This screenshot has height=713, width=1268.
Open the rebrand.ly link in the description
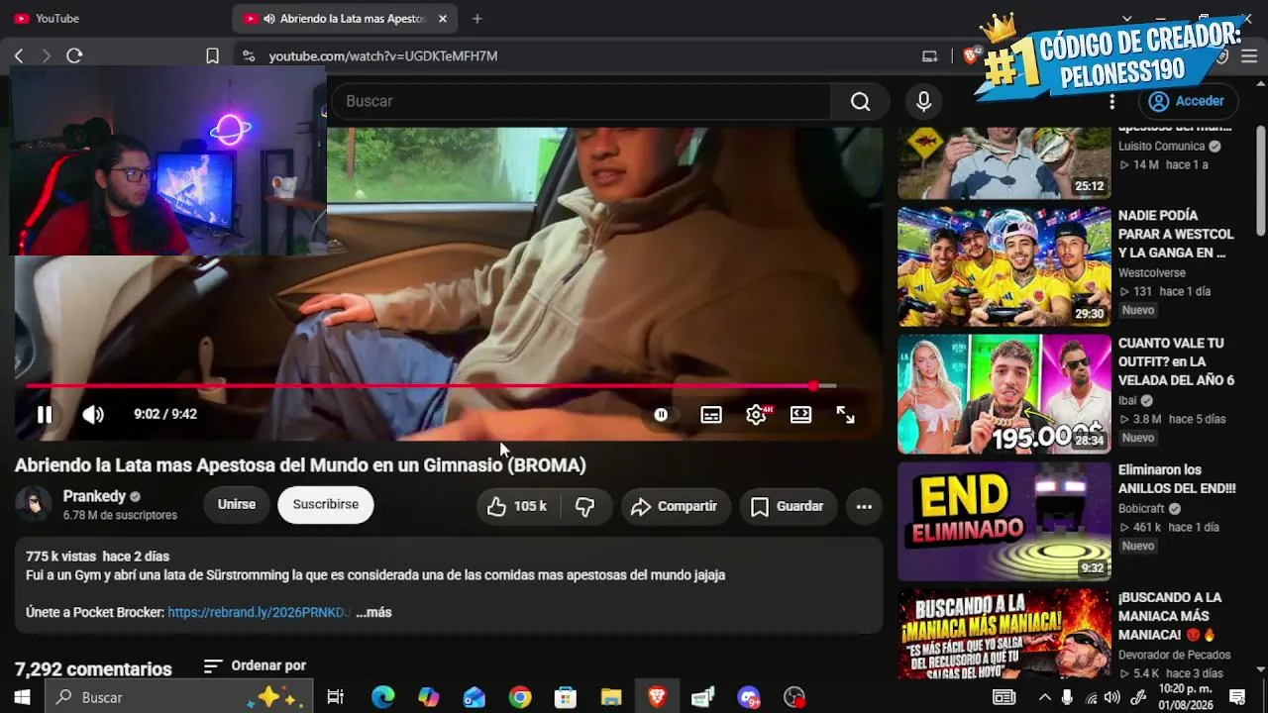pos(260,613)
